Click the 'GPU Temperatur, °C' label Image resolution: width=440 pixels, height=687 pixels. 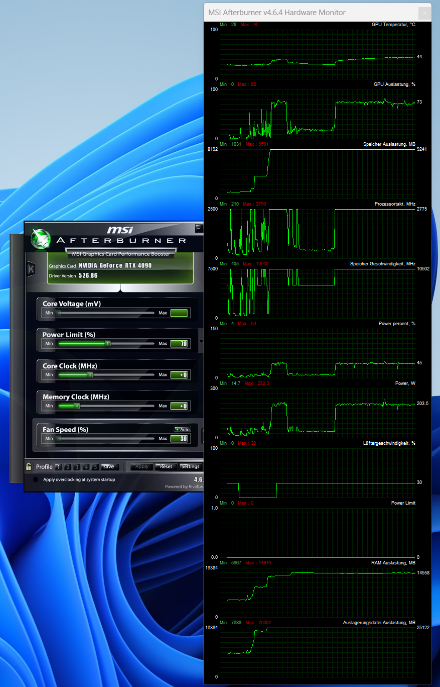(393, 24)
